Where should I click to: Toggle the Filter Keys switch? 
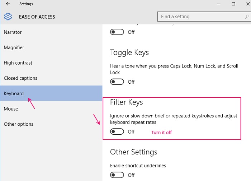point(117,132)
